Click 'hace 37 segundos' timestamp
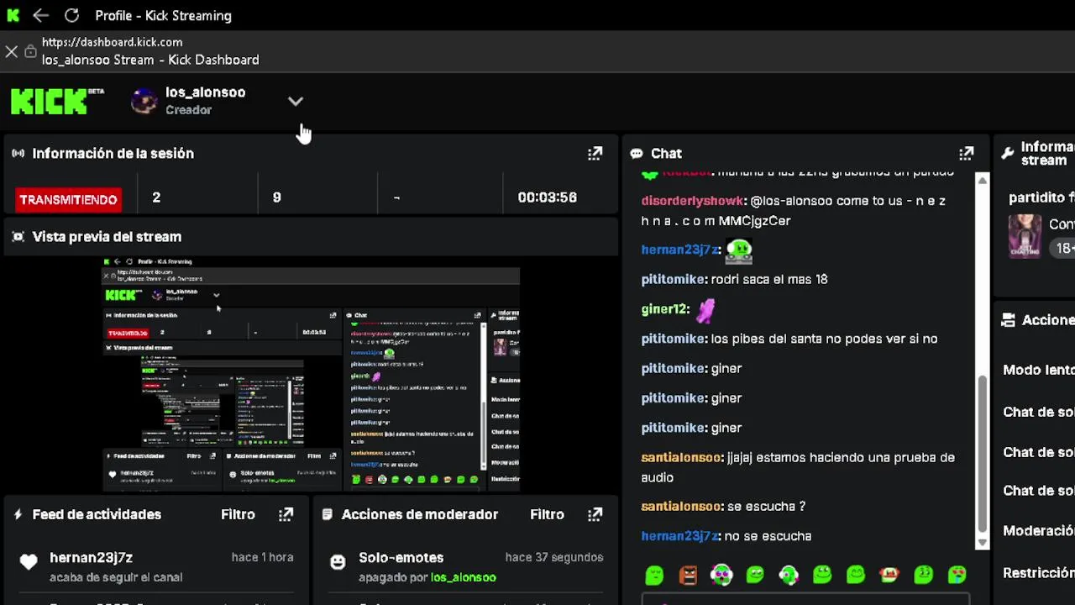1075x605 pixels. click(554, 557)
